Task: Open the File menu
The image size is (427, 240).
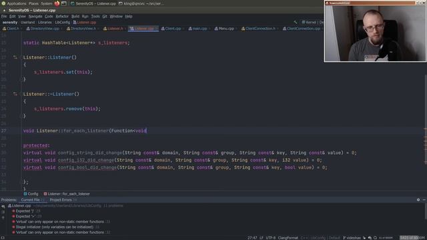Action: click(4, 16)
